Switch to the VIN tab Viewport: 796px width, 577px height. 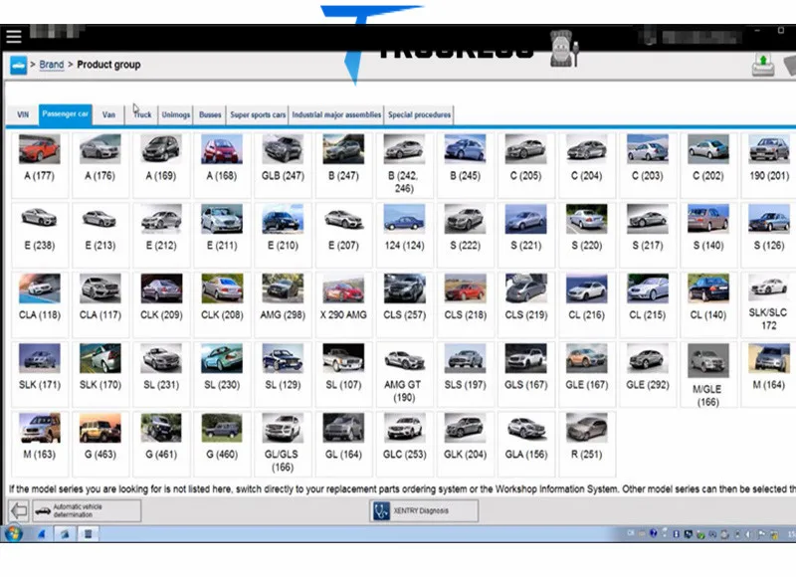(x=23, y=114)
